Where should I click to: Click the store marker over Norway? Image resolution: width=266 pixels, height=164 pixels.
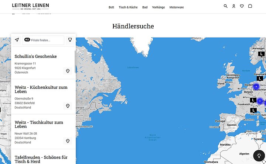[261, 53]
